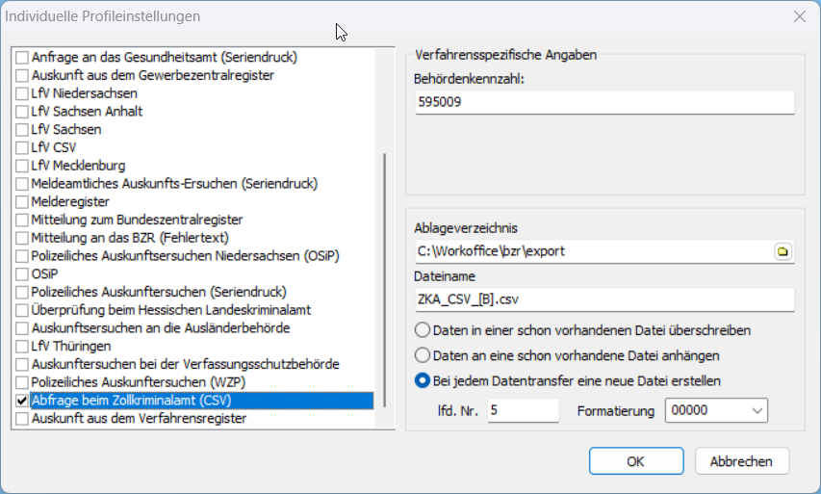Check the LfV Niedersachsen checkbox
821x494 pixels.
click(22, 93)
